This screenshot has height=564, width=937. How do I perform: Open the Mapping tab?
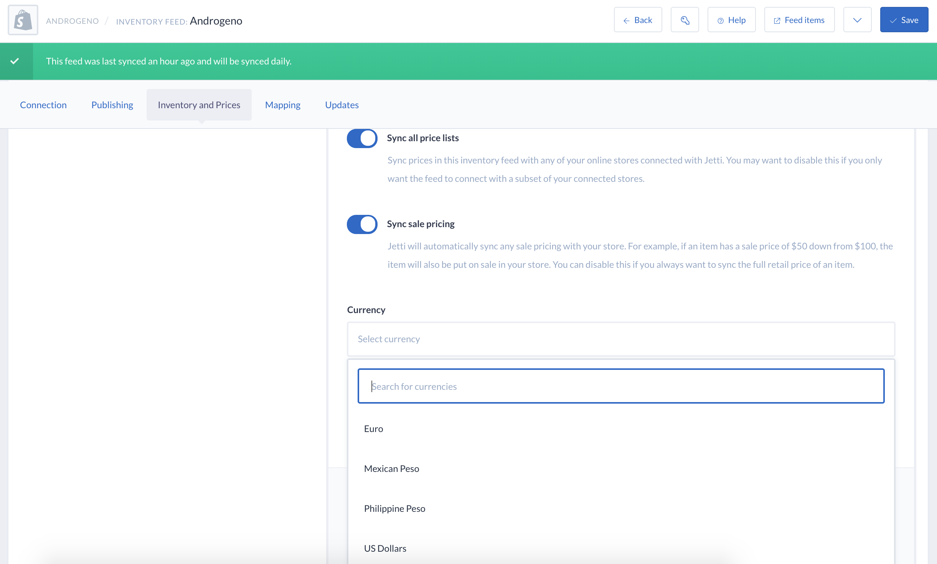tap(283, 105)
